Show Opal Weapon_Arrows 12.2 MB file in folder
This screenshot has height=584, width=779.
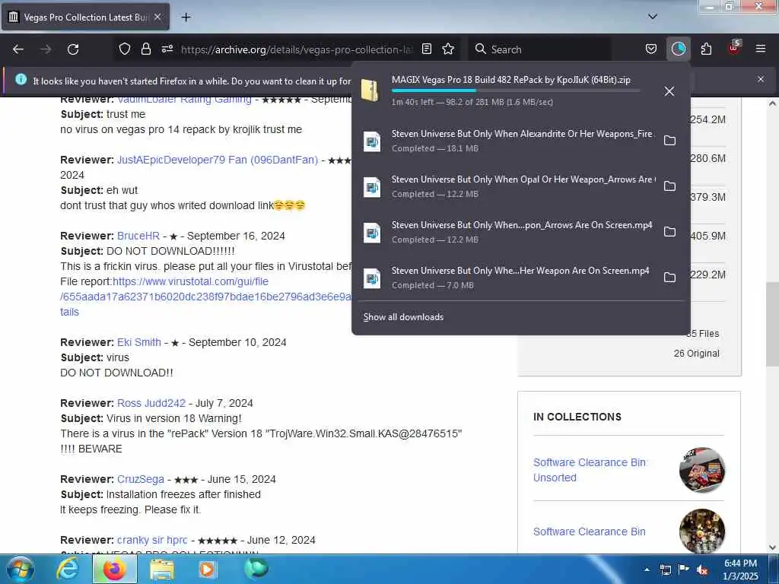coord(669,186)
